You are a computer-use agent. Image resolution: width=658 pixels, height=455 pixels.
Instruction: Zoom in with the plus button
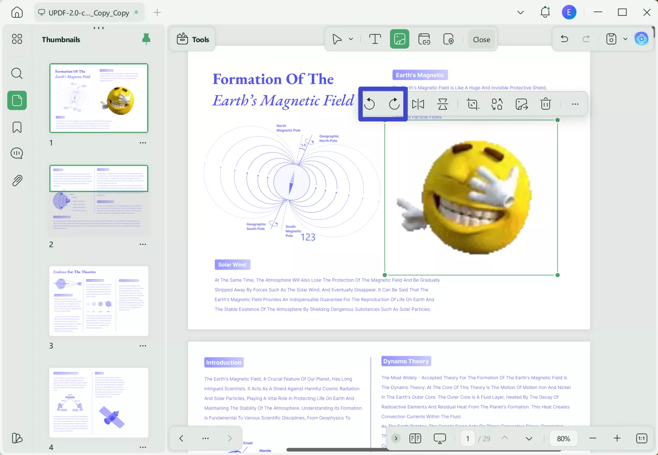(617, 438)
